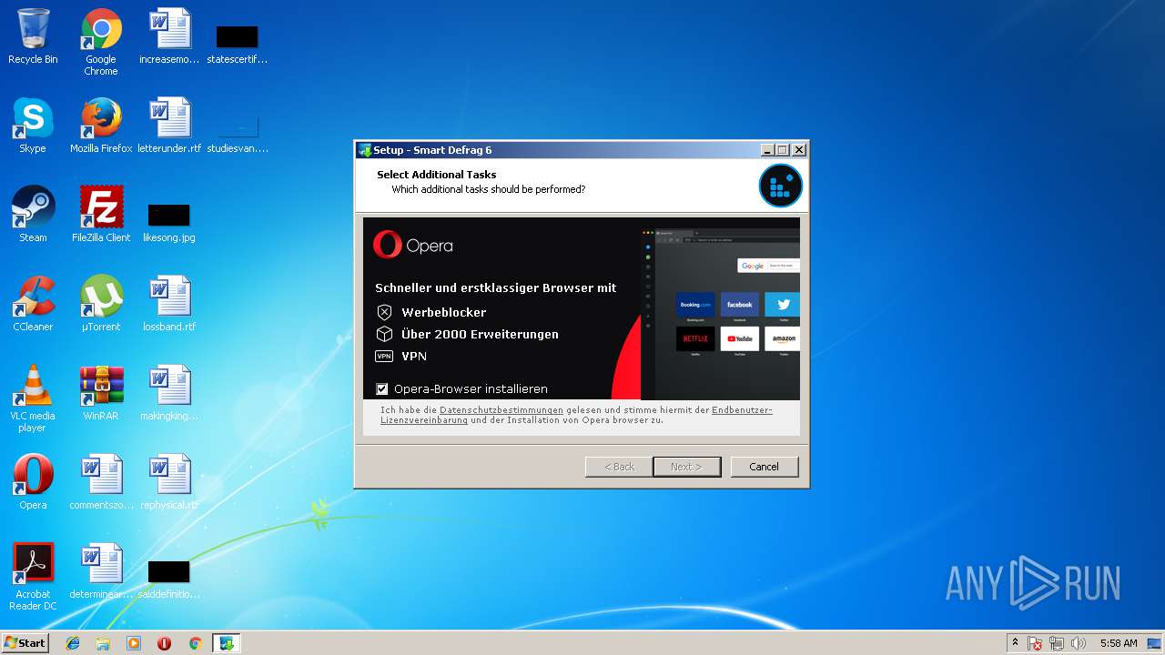The height and width of the screenshot is (655, 1165).
Task: Open the Windows Start menu
Action: tap(25, 643)
